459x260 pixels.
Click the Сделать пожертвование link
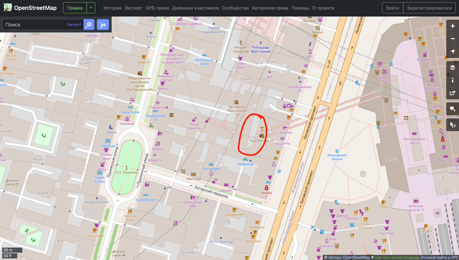(396, 257)
